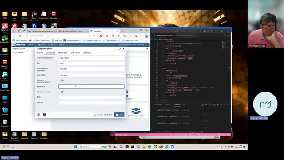Open the New Chat bookmark
This screenshot has width=284, height=160.
point(57,40)
